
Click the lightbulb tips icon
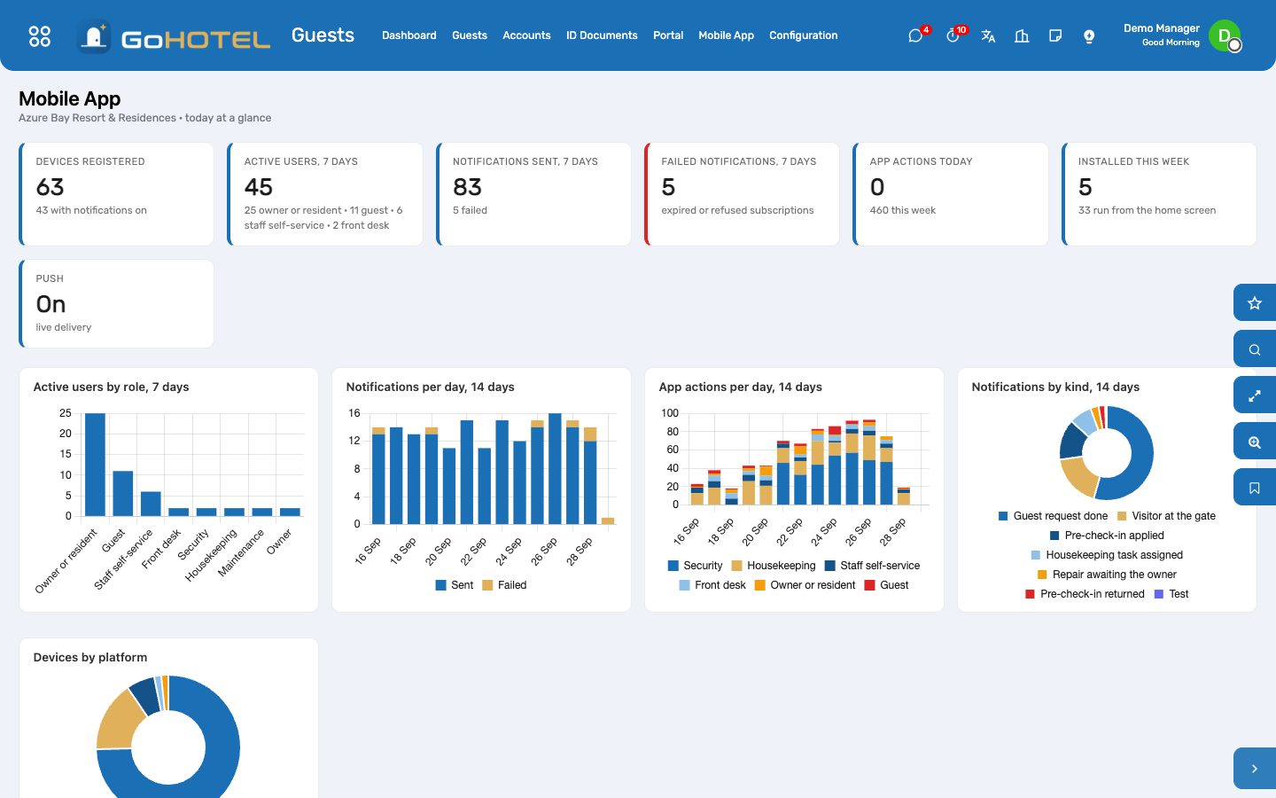[x=1089, y=35]
